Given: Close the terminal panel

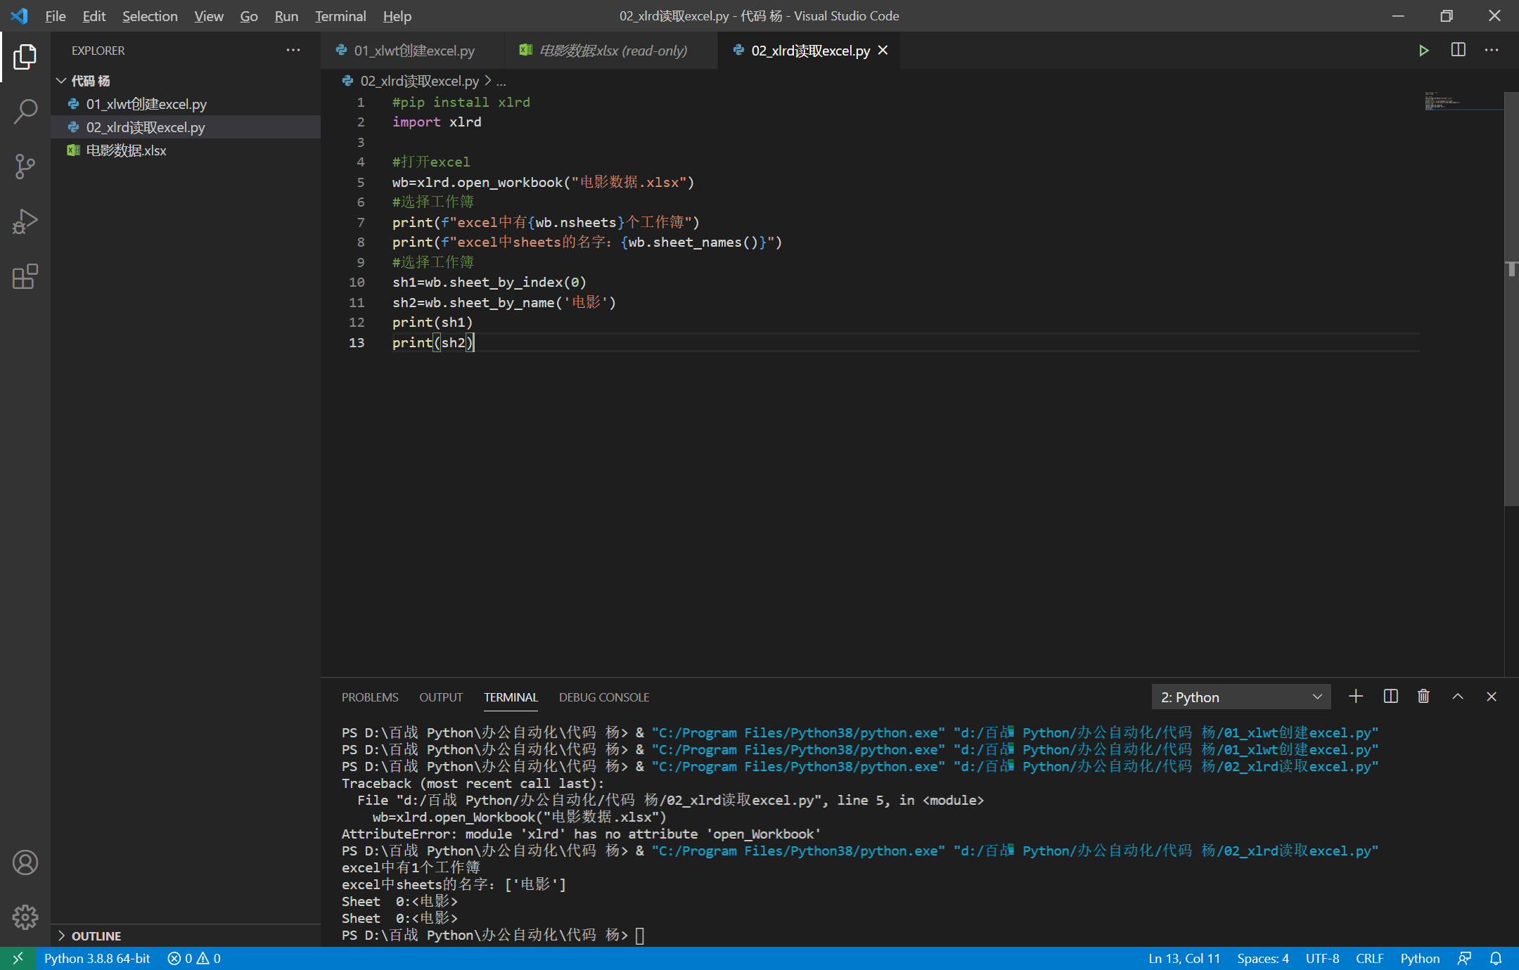Looking at the screenshot, I should point(1492,697).
